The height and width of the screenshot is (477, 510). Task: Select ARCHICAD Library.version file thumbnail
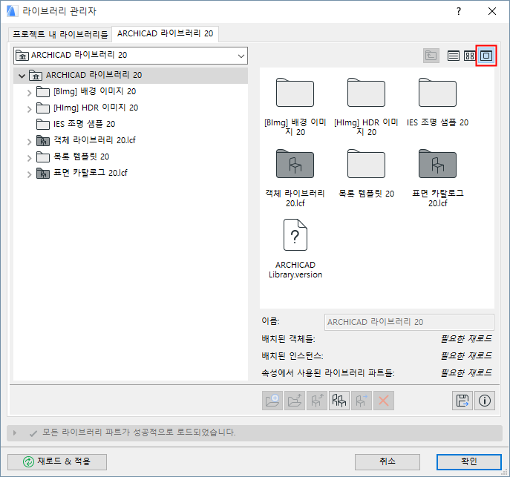(x=295, y=235)
